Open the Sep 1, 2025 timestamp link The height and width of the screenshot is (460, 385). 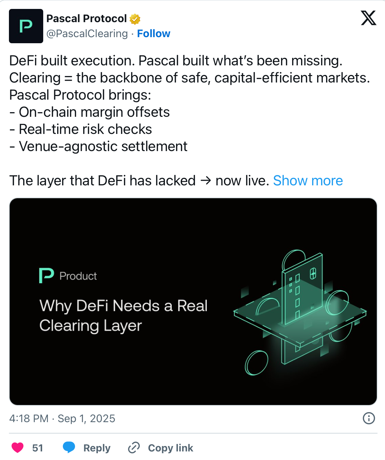pyautogui.click(x=62, y=419)
